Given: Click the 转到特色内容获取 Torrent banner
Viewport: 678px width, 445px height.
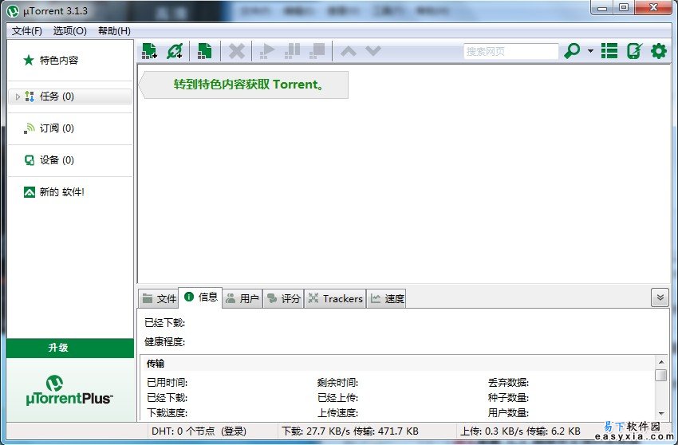Looking at the screenshot, I should coord(244,85).
